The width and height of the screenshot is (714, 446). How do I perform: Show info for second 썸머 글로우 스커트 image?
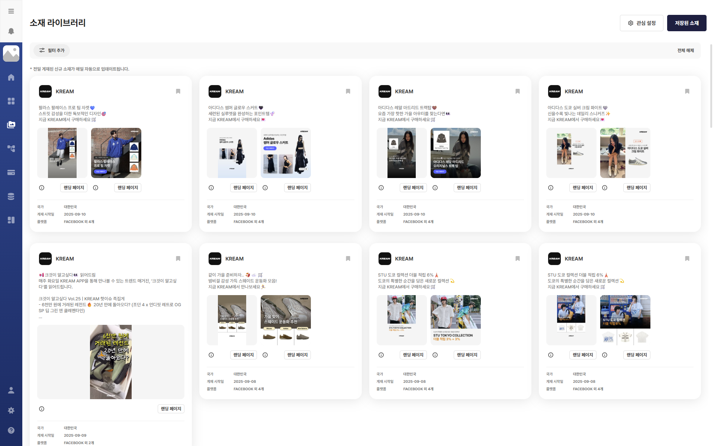tap(265, 188)
